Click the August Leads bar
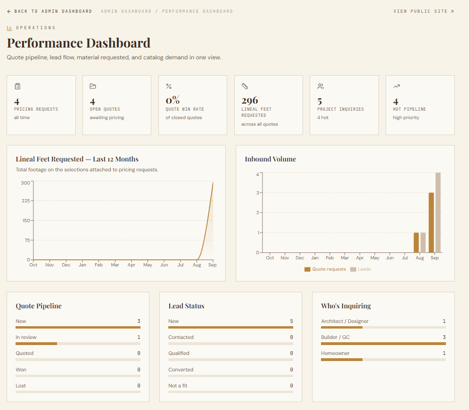469x410 pixels. point(423,242)
